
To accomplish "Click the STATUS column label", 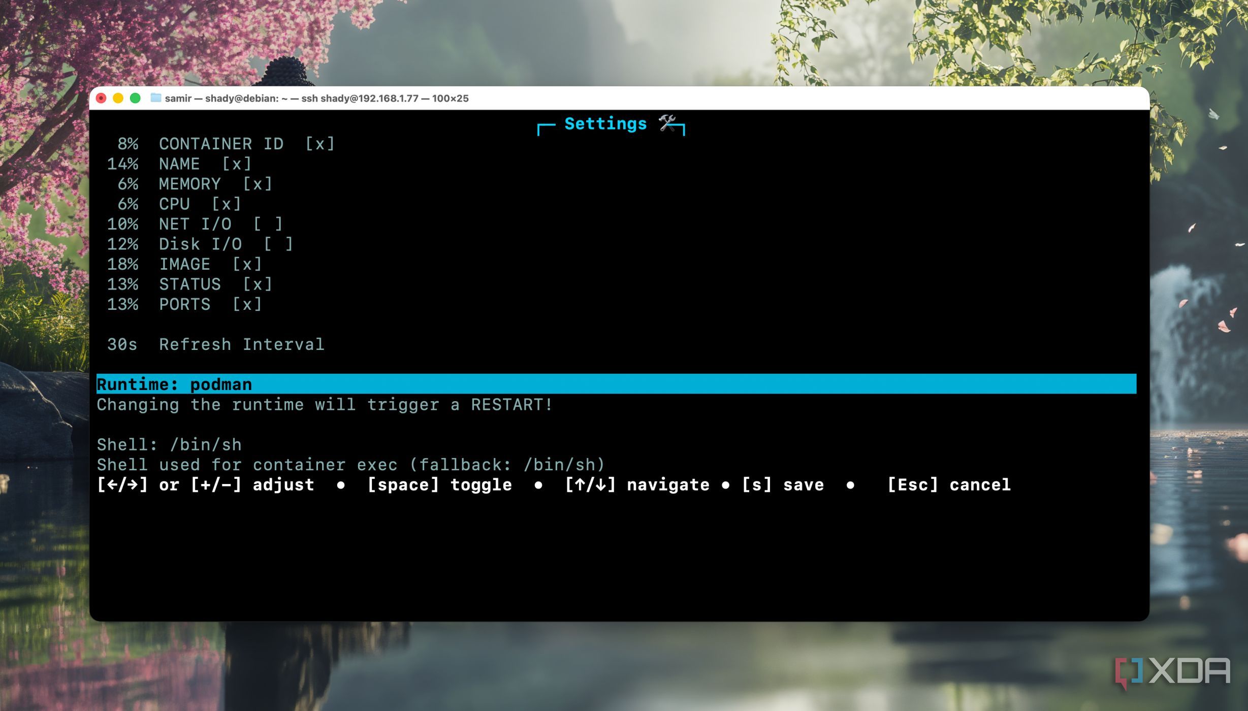I will point(190,284).
